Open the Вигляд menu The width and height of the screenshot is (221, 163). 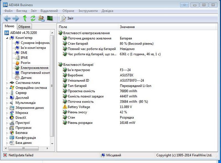pyautogui.click(x=22, y=11)
